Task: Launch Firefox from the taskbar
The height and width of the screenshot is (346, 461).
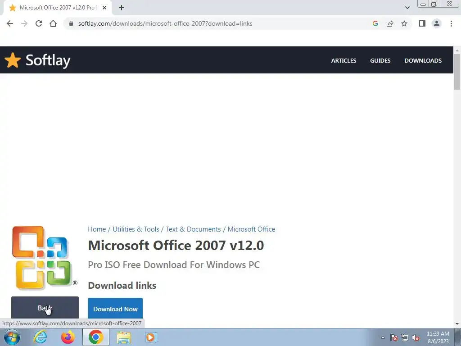Action: [x=68, y=337]
